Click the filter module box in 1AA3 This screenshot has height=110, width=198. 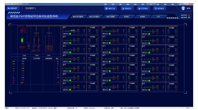[49, 48]
